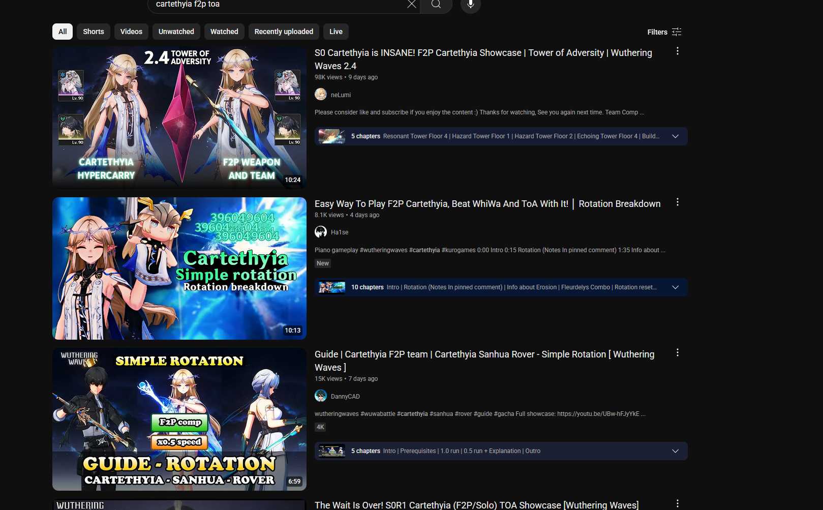Show only Unwatched results

coord(176,32)
